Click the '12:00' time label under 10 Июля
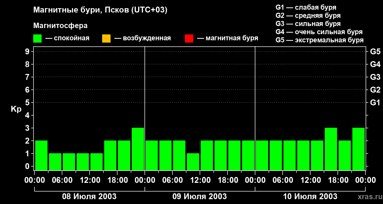Screen dimensions: 383x204 (x=310, y=180)
